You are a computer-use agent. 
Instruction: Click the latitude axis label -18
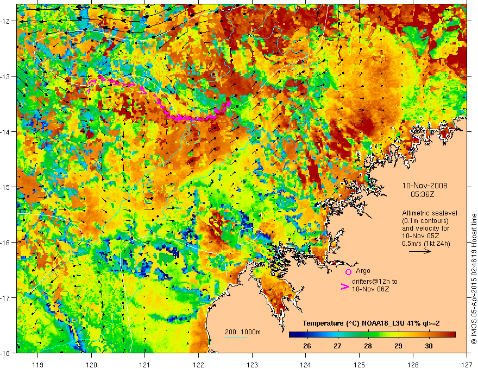[x=6, y=353]
